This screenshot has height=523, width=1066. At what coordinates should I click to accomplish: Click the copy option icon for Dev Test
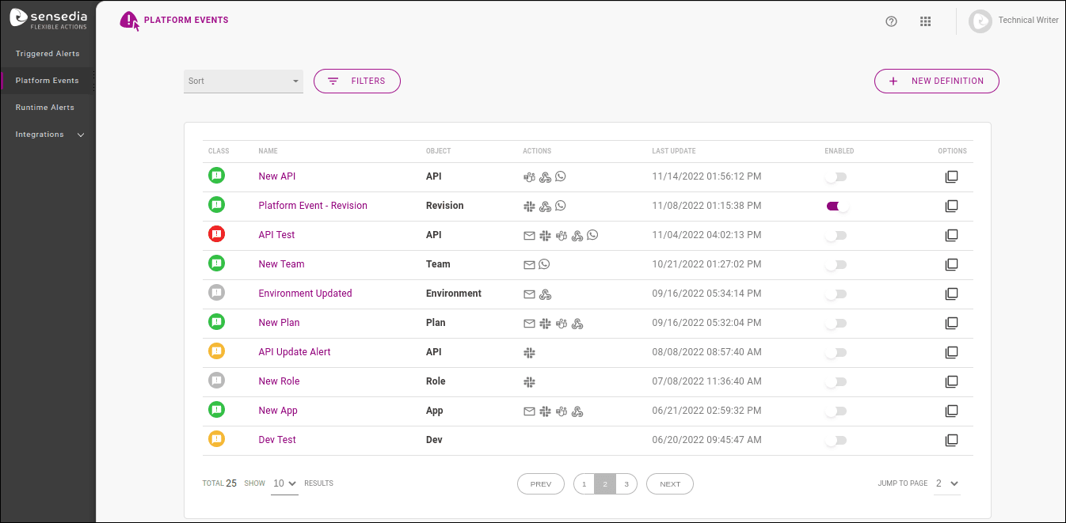951,440
